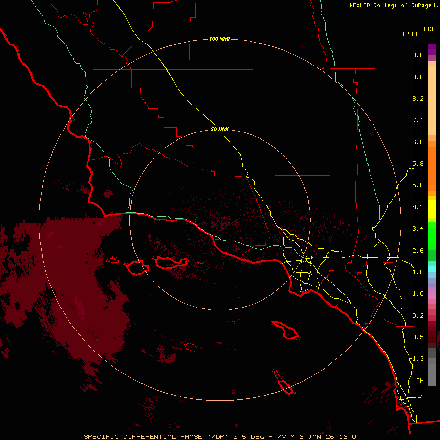This screenshot has width=440, height=440.
Task: Click the -1.3 scale value
Action: coord(416,359)
